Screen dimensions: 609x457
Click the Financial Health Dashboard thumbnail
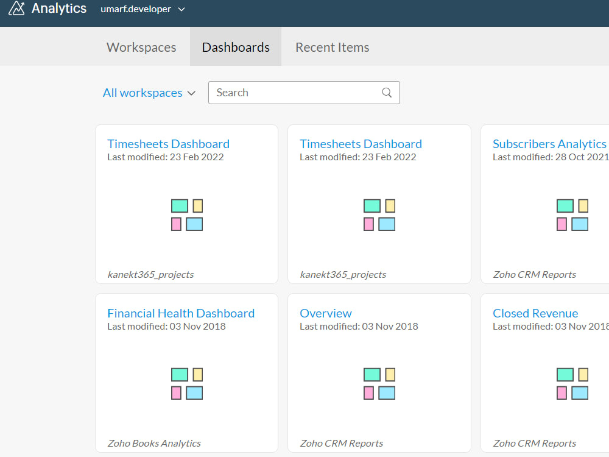point(186,383)
